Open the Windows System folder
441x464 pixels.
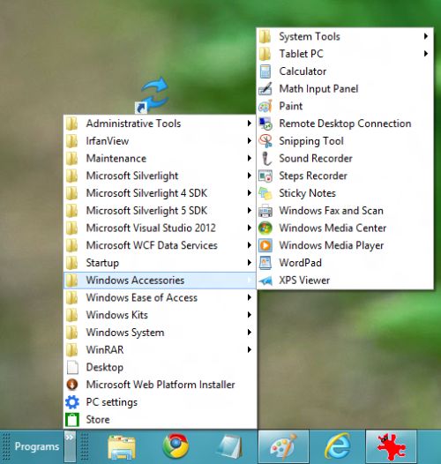pyautogui.click(x=160, y=333)
